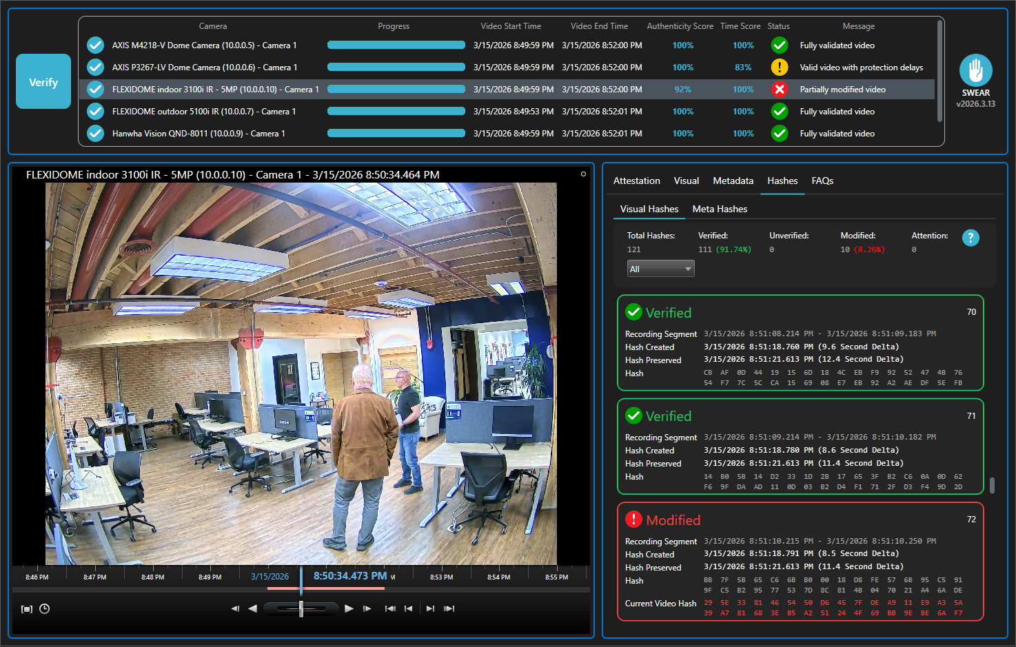1016x647 pixels.
Task: Click the hash list vertical scrollbar
Action: 992,485
